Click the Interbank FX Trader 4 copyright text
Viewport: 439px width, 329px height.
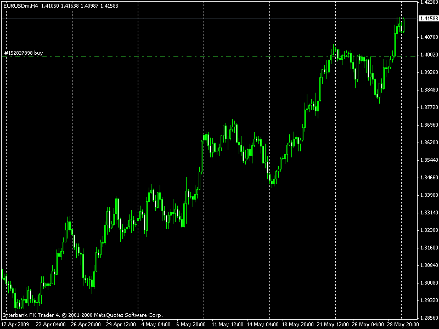click(82, 315)
